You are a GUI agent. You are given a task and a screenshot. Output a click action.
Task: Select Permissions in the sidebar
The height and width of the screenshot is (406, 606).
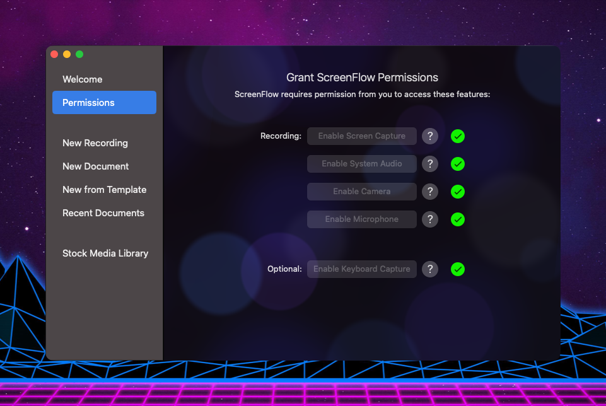point(104,102)
